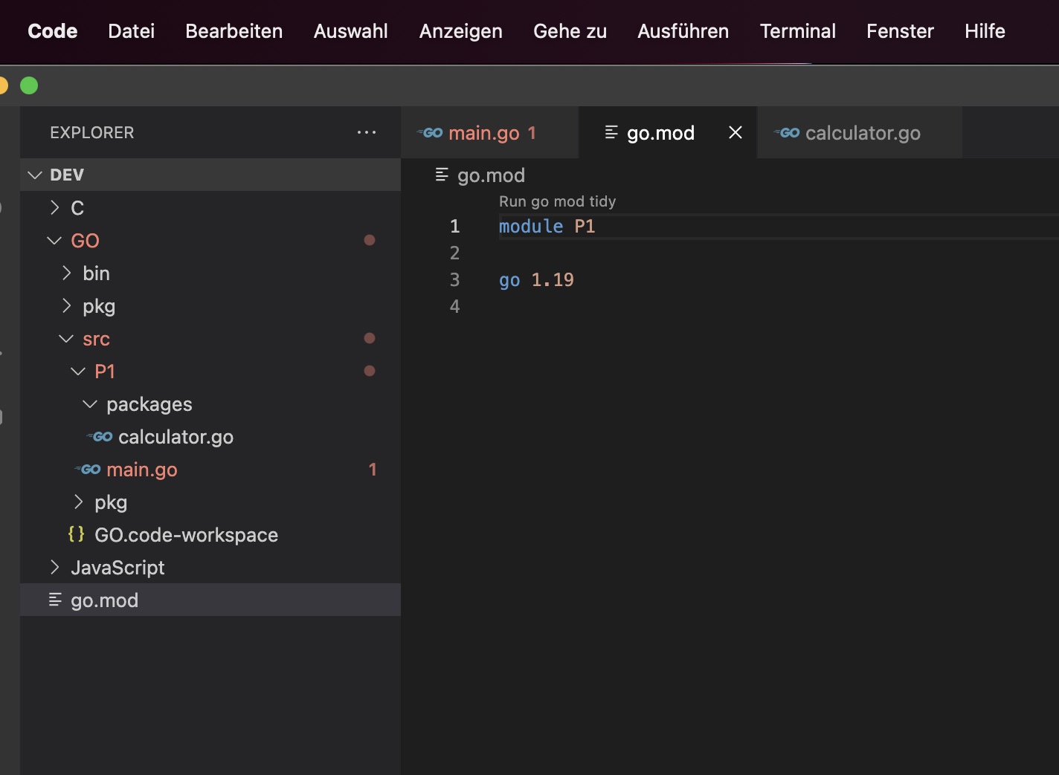Click the Go icon on calculator.go tab
Screen dimensions: 1059x775
(x=787, y=132)
